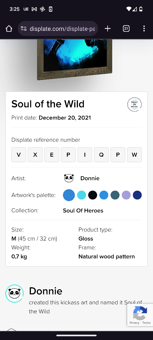Open artist name Donnie link

point(90,178)
